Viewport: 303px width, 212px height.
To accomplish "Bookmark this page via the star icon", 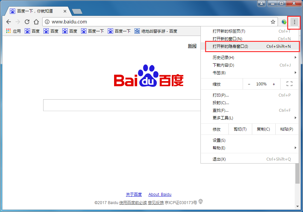I will [x=273, y=21].
